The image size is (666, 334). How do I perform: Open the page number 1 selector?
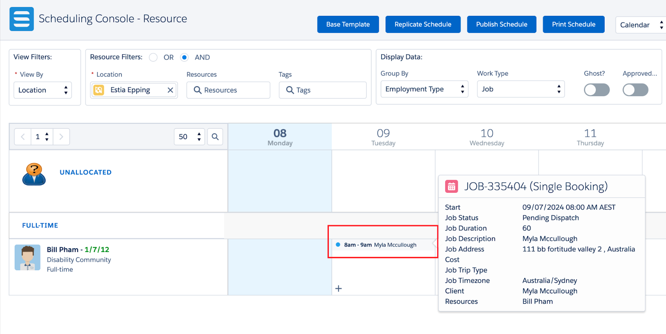[x=42, y=137]
